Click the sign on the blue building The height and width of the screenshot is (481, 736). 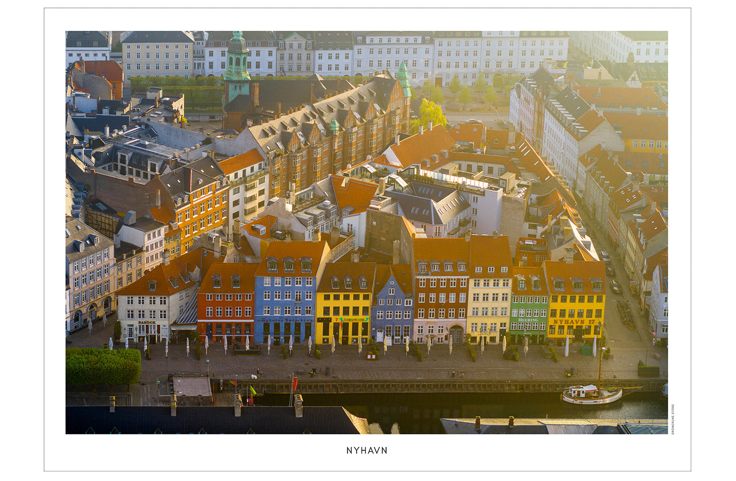(285, 320)
